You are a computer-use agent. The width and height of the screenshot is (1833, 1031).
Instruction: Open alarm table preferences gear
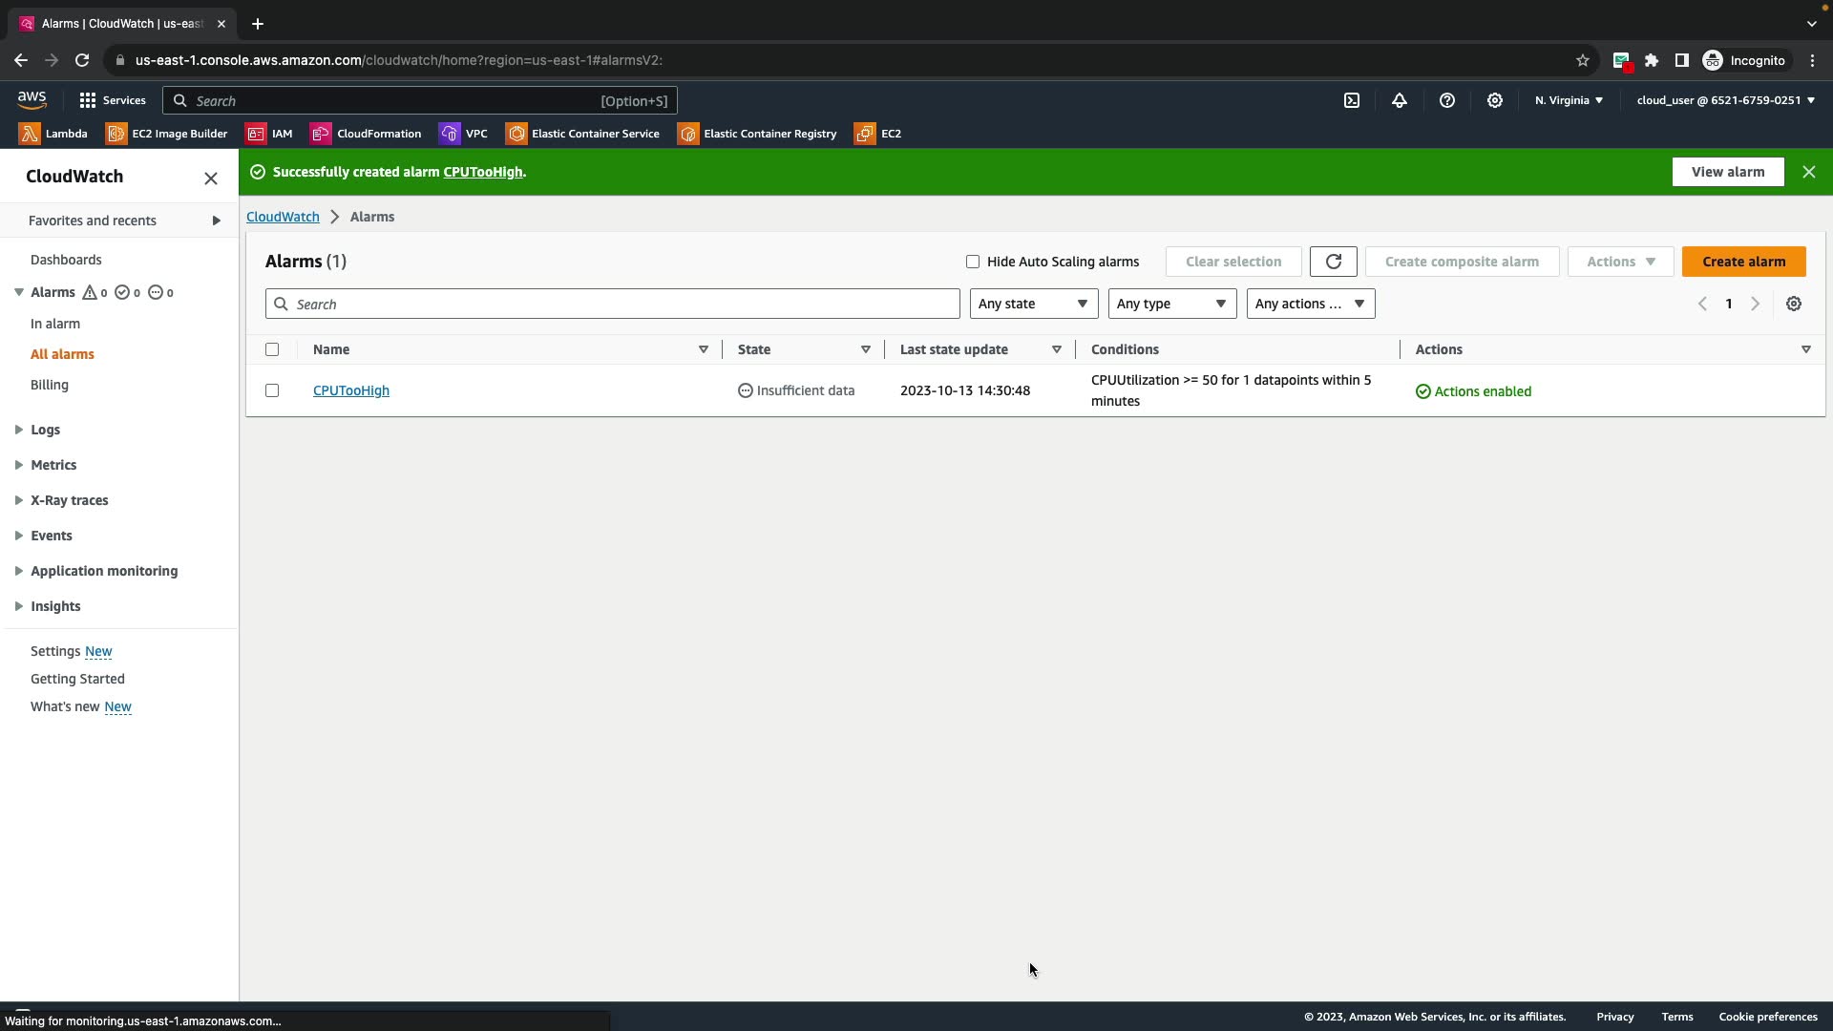click(x=1794, y=304)
